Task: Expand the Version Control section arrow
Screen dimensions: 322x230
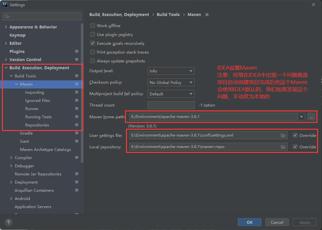Action: (x=6, y=60)
